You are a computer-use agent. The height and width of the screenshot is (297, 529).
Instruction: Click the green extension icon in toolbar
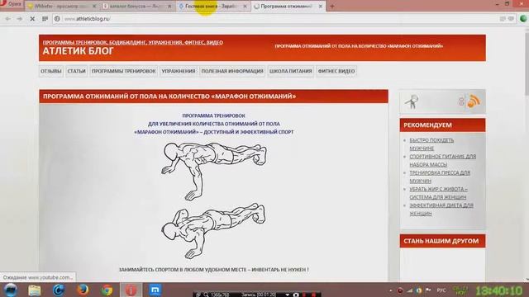point(523,19)
